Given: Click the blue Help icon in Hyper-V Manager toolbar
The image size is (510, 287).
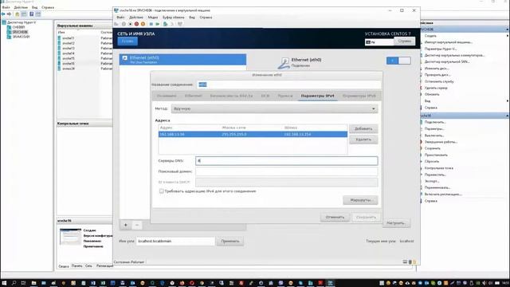Looking at the screenshot, I should [x=32, y=14].
